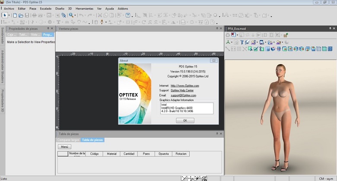Open dropdown beside the monitor screen icon
This screenshot has width=337, height=181.
265,42
